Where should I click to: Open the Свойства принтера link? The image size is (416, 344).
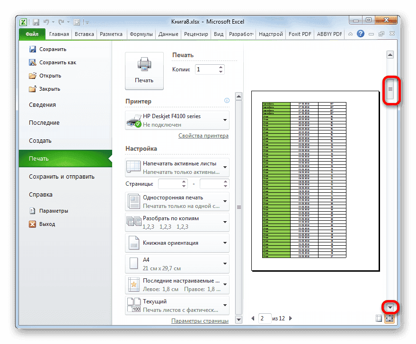point(204,136)
